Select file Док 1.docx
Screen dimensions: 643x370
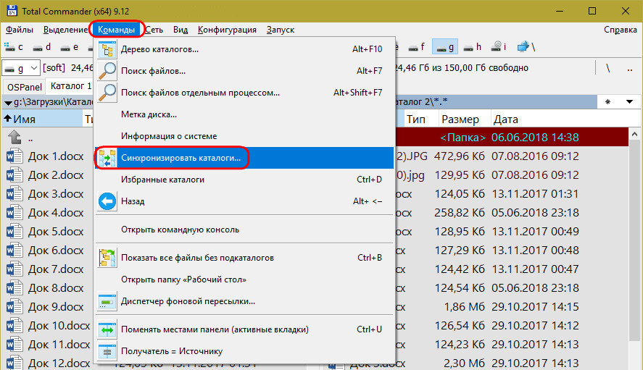pyautogui.click(x=56, y=156)
